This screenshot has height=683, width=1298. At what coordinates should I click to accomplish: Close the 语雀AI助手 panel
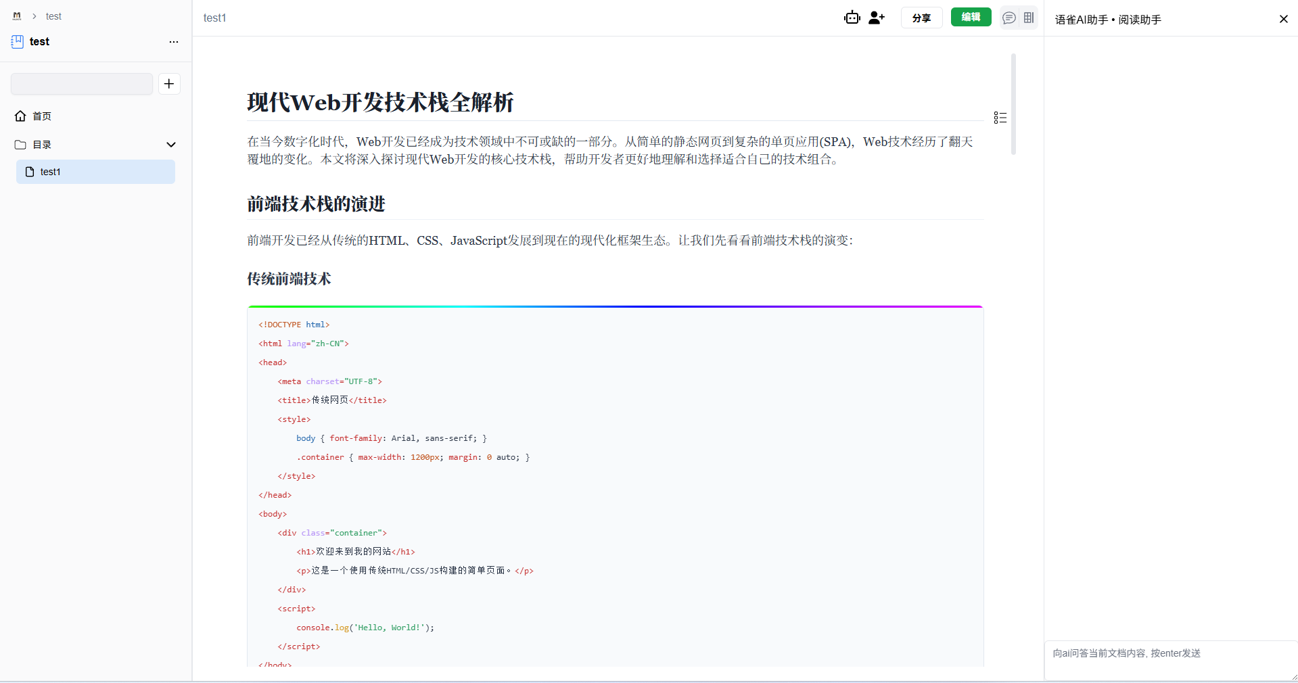point(1283,19)
